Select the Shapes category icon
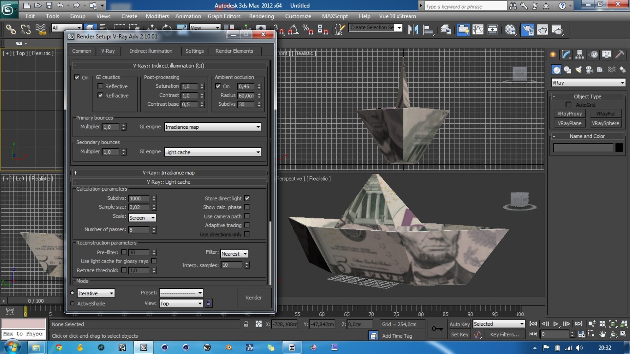 click(567, 70)
